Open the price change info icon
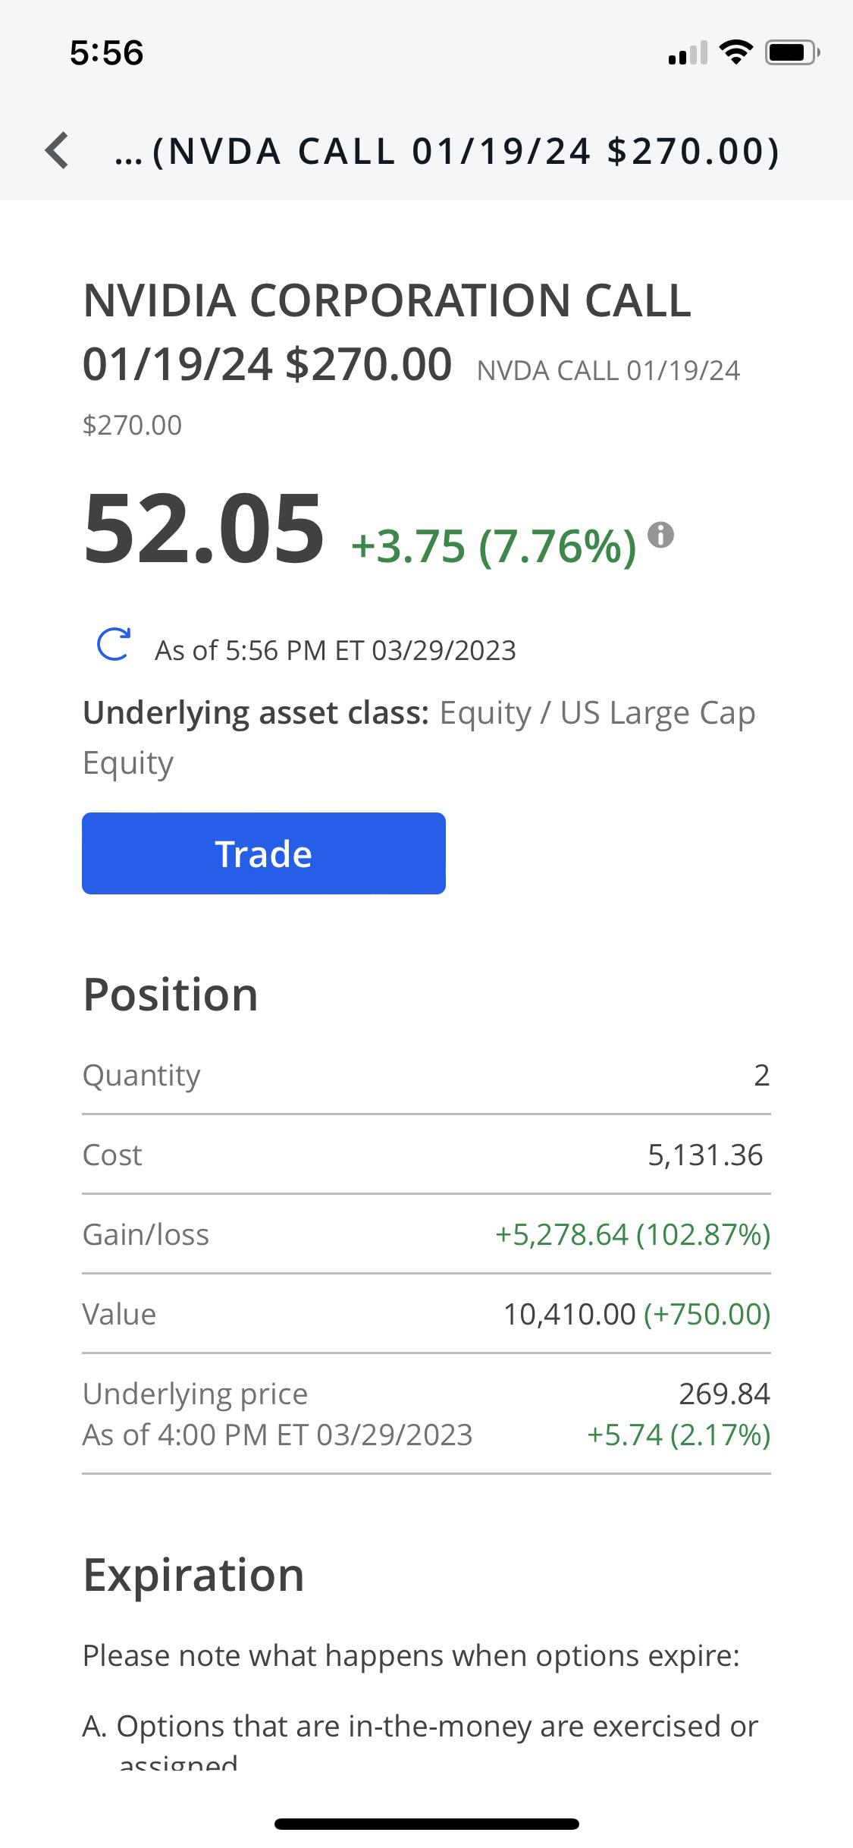 [x=661, y=535]
